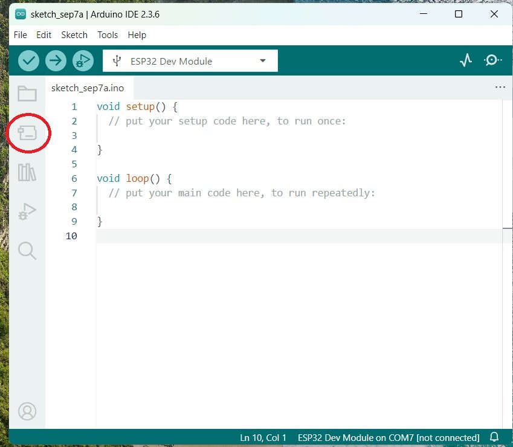
Task: Click ESP32 Dev Module on COM7 status
Action: [389, 437]
